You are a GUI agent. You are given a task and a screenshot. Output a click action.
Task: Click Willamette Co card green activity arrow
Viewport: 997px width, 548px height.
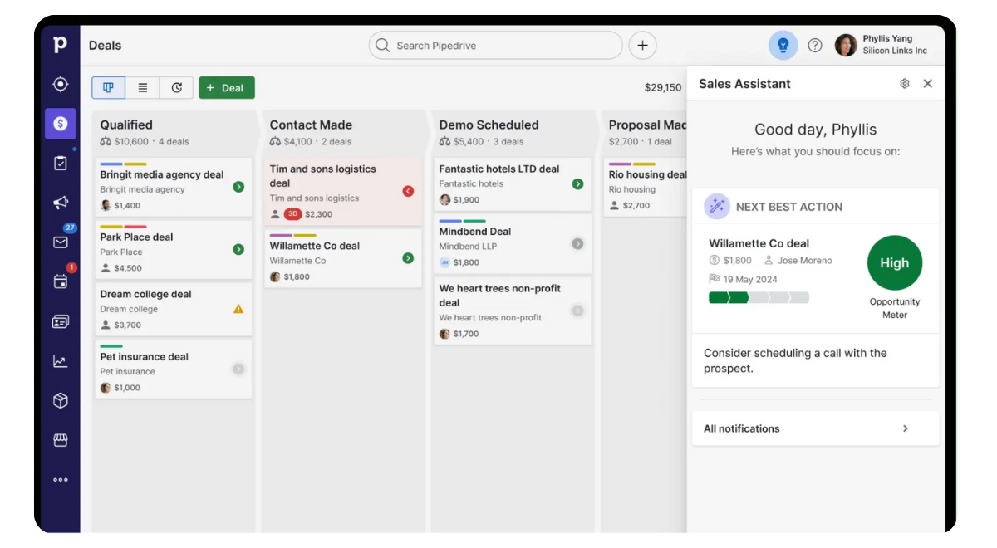click(408, 258)
